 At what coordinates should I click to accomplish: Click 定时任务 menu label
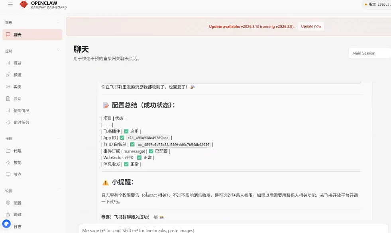click(22, 122)
